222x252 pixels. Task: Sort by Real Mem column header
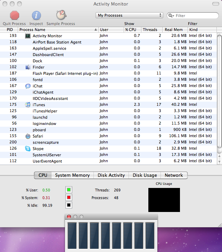click(x=175, y=30)
